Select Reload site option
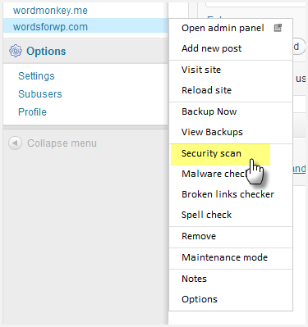Screen dimensions: 308x327 [206, 90]
